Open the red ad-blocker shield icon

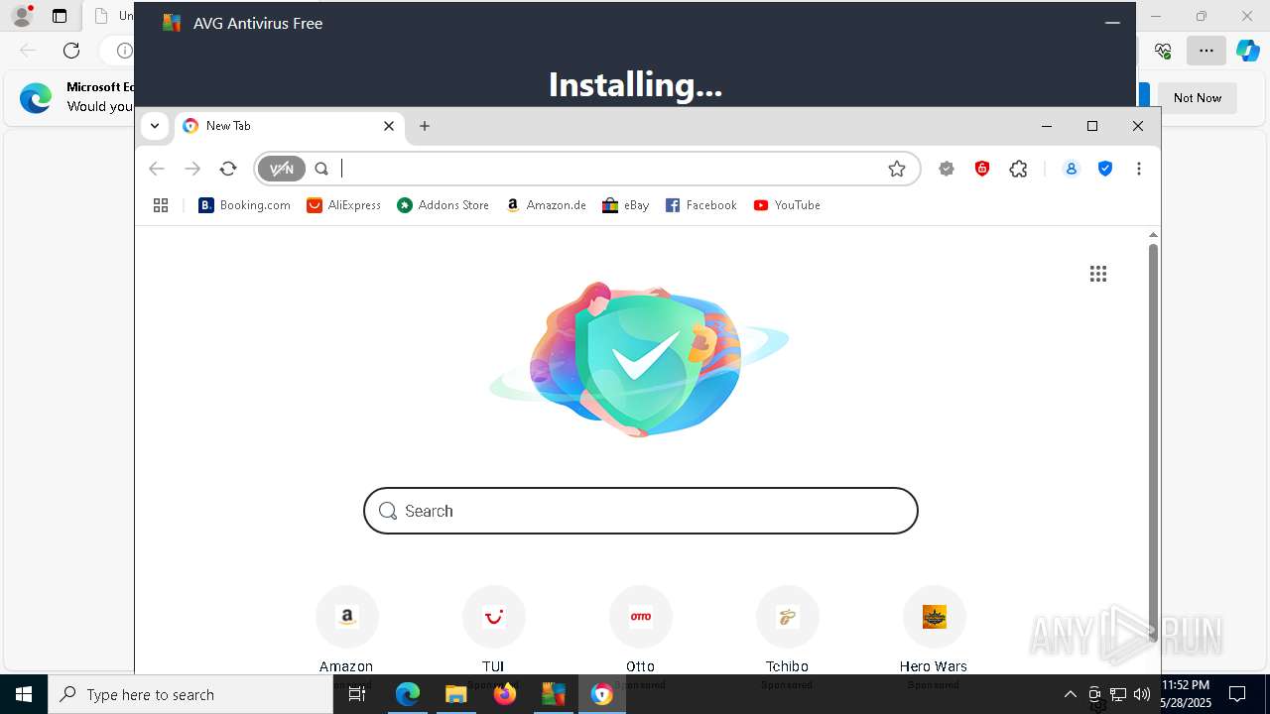coord(982,169)
